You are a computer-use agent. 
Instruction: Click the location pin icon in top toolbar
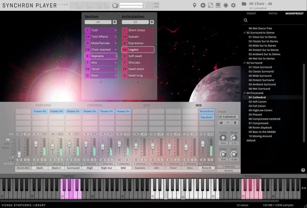tap(194, 5)
